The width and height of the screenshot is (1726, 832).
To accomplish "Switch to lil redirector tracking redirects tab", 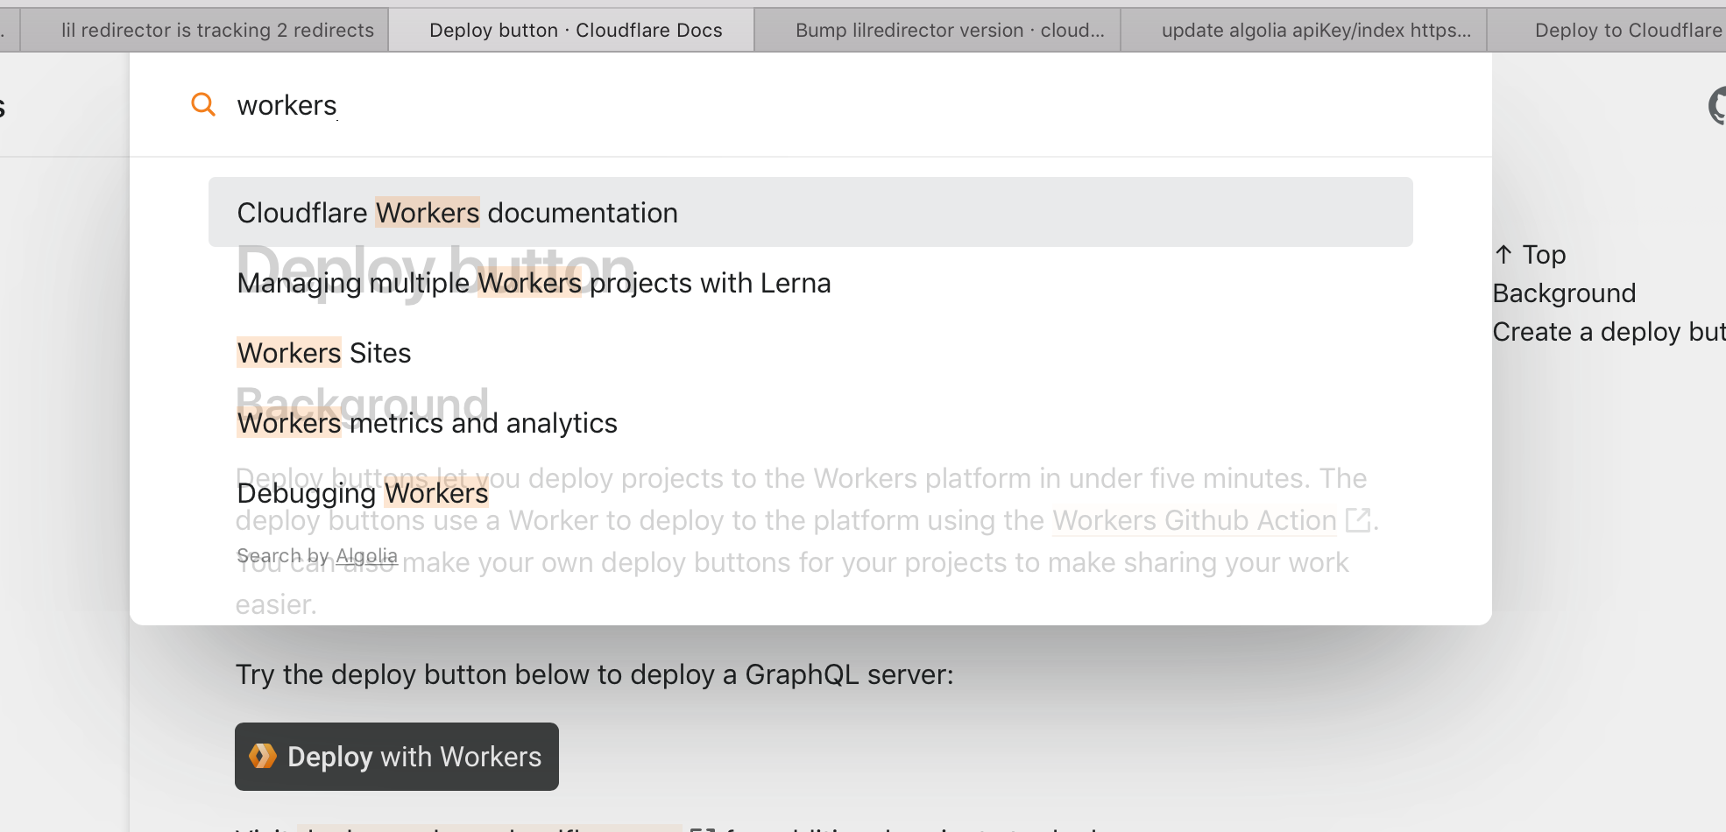I will pyautogui.click(x=204, y=31).
